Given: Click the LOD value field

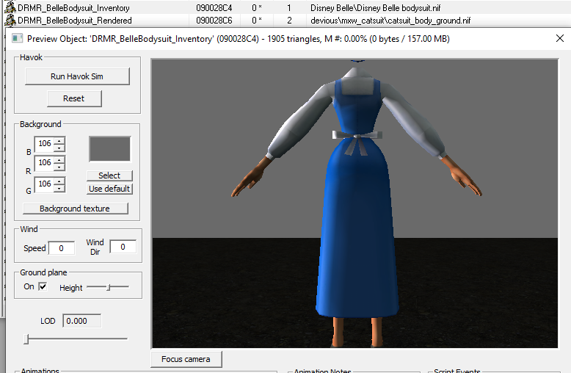Looking at the screenshot, I should coord(81,321).
